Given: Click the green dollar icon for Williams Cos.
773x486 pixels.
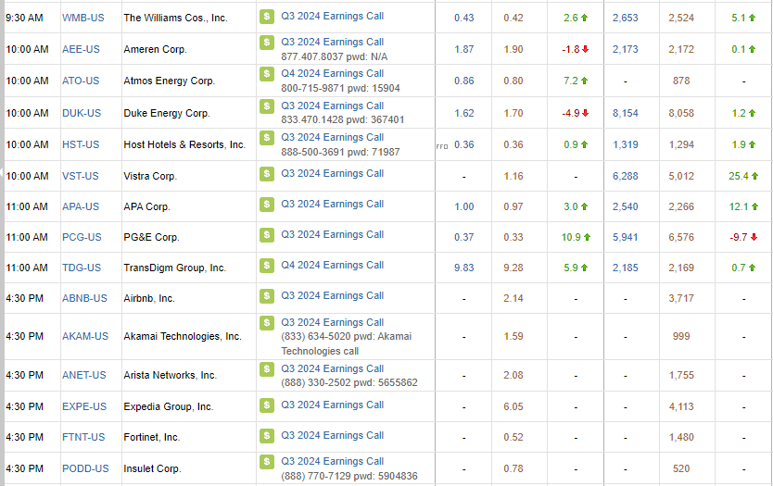Looking at the screenshot, I should click(267, 17).
